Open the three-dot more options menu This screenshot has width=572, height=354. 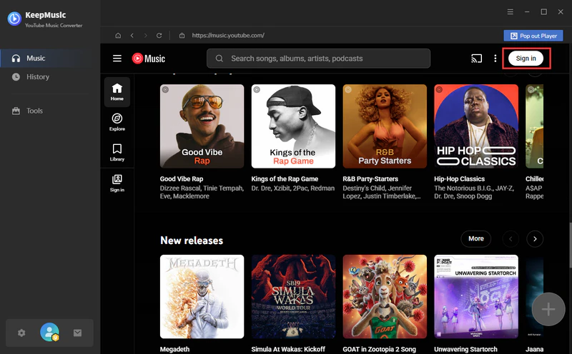click(495, 59)
